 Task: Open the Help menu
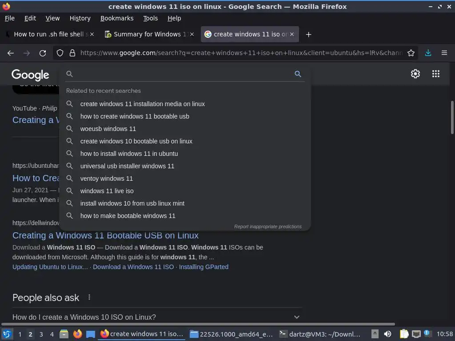[x=174, y=18]
